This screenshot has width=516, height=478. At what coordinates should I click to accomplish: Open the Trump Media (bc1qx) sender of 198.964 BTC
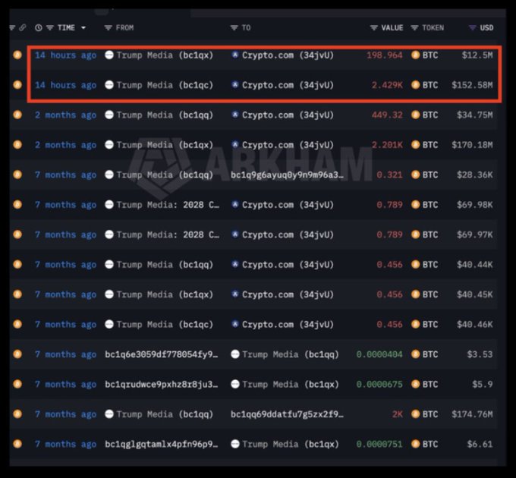pyautogui.click(x=165, y=55)
